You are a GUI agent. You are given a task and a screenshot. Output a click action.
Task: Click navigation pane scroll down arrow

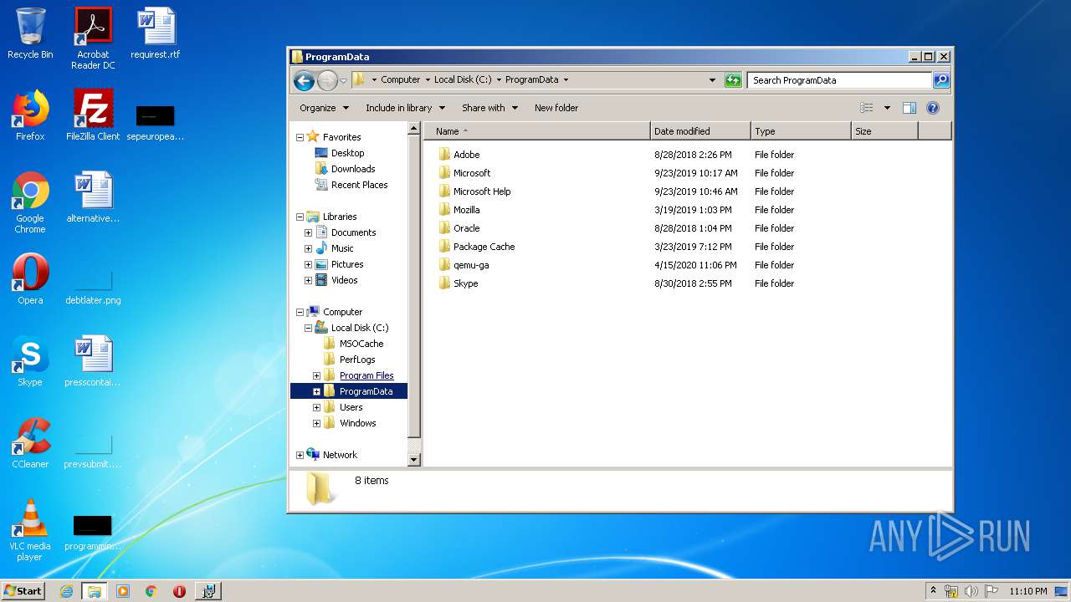(413, 459)
